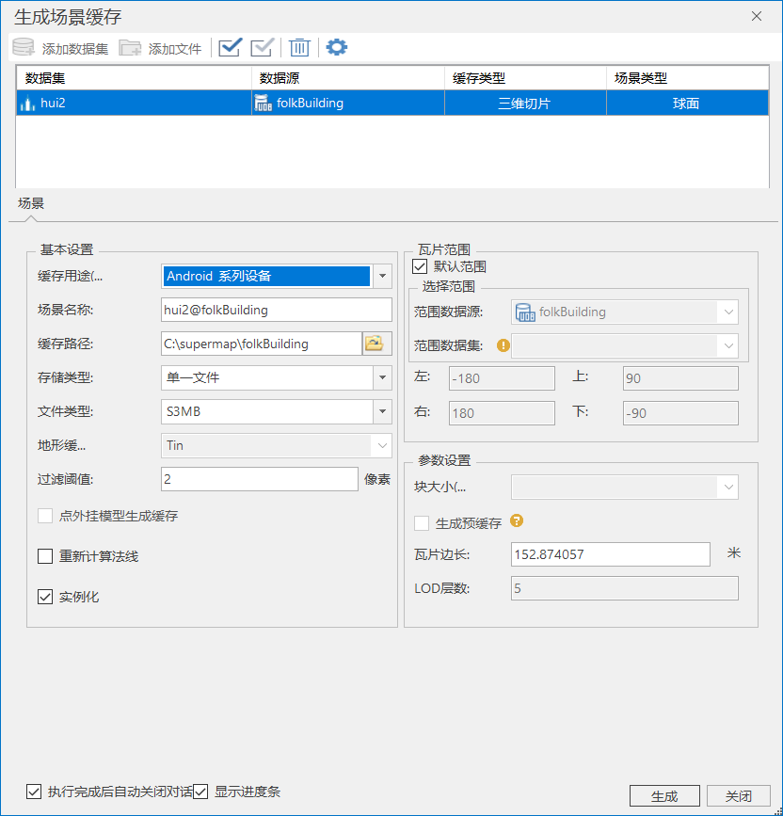Image resolution: width=783 pixels, height=816 pixels.
Task: Click the hui2 dataset icon in table
Action: [27, 103]
